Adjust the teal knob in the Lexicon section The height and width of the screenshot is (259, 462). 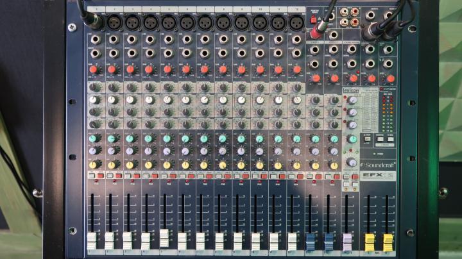tap(352, 139)
